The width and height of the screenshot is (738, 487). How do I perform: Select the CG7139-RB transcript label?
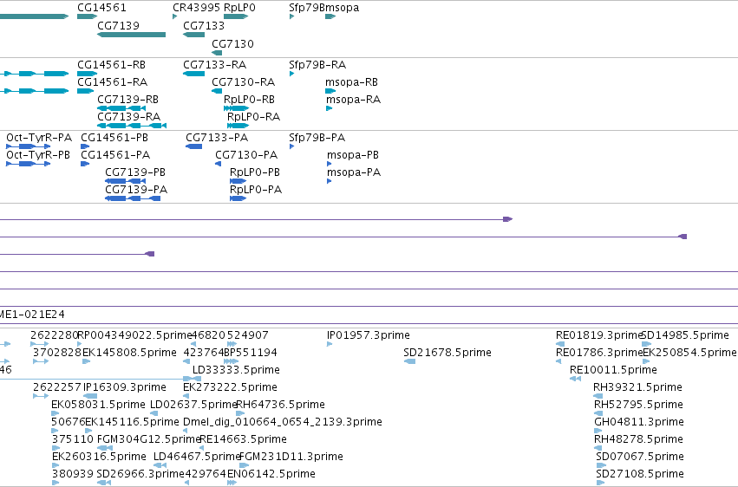128,99
